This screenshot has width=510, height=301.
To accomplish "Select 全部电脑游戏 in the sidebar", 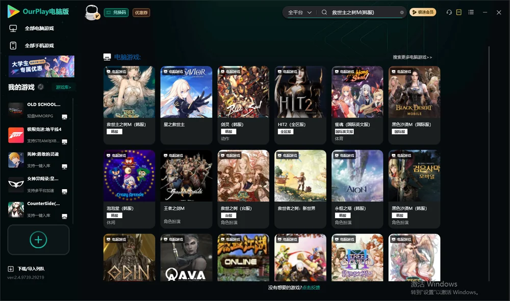I will (x=32, y=28).
